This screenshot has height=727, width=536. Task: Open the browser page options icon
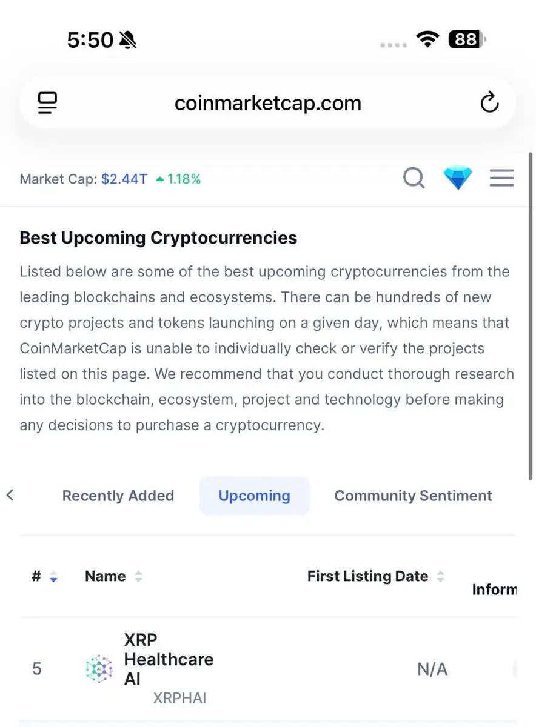(x=47, y=103)
